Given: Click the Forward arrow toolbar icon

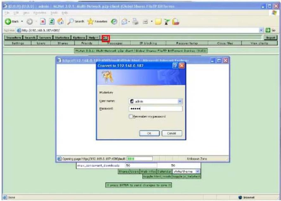Looking at the screenshot, I should (x=29, y=21).
